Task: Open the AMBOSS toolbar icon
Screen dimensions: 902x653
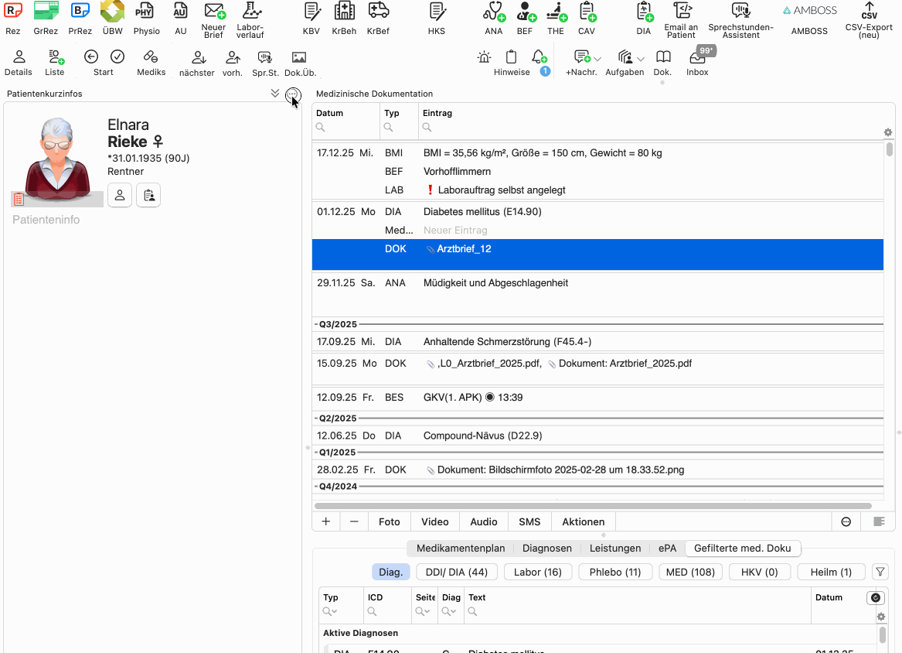Action: pos(809,12)
